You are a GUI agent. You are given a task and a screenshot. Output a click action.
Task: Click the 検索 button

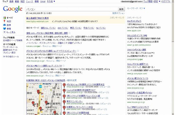tap(121, 9)
